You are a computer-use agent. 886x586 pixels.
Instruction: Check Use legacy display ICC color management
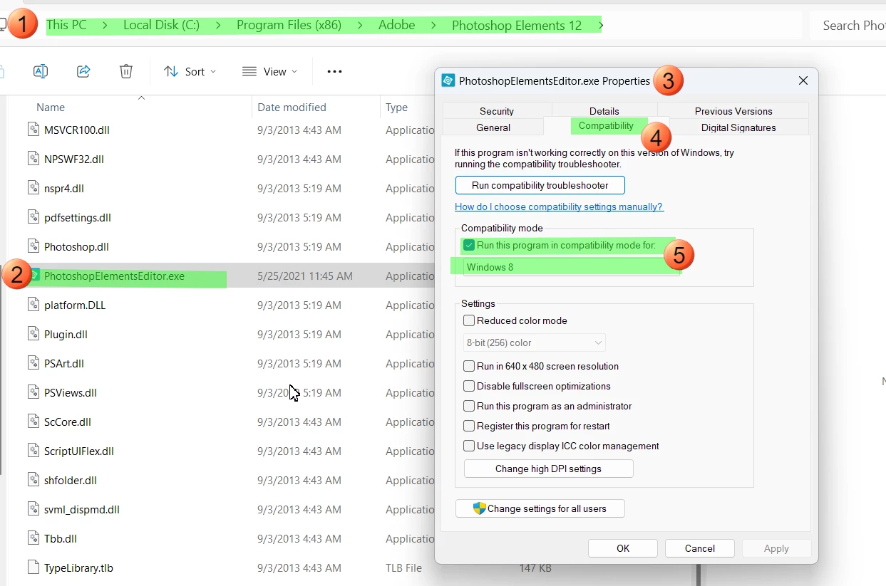click(469, 446)
